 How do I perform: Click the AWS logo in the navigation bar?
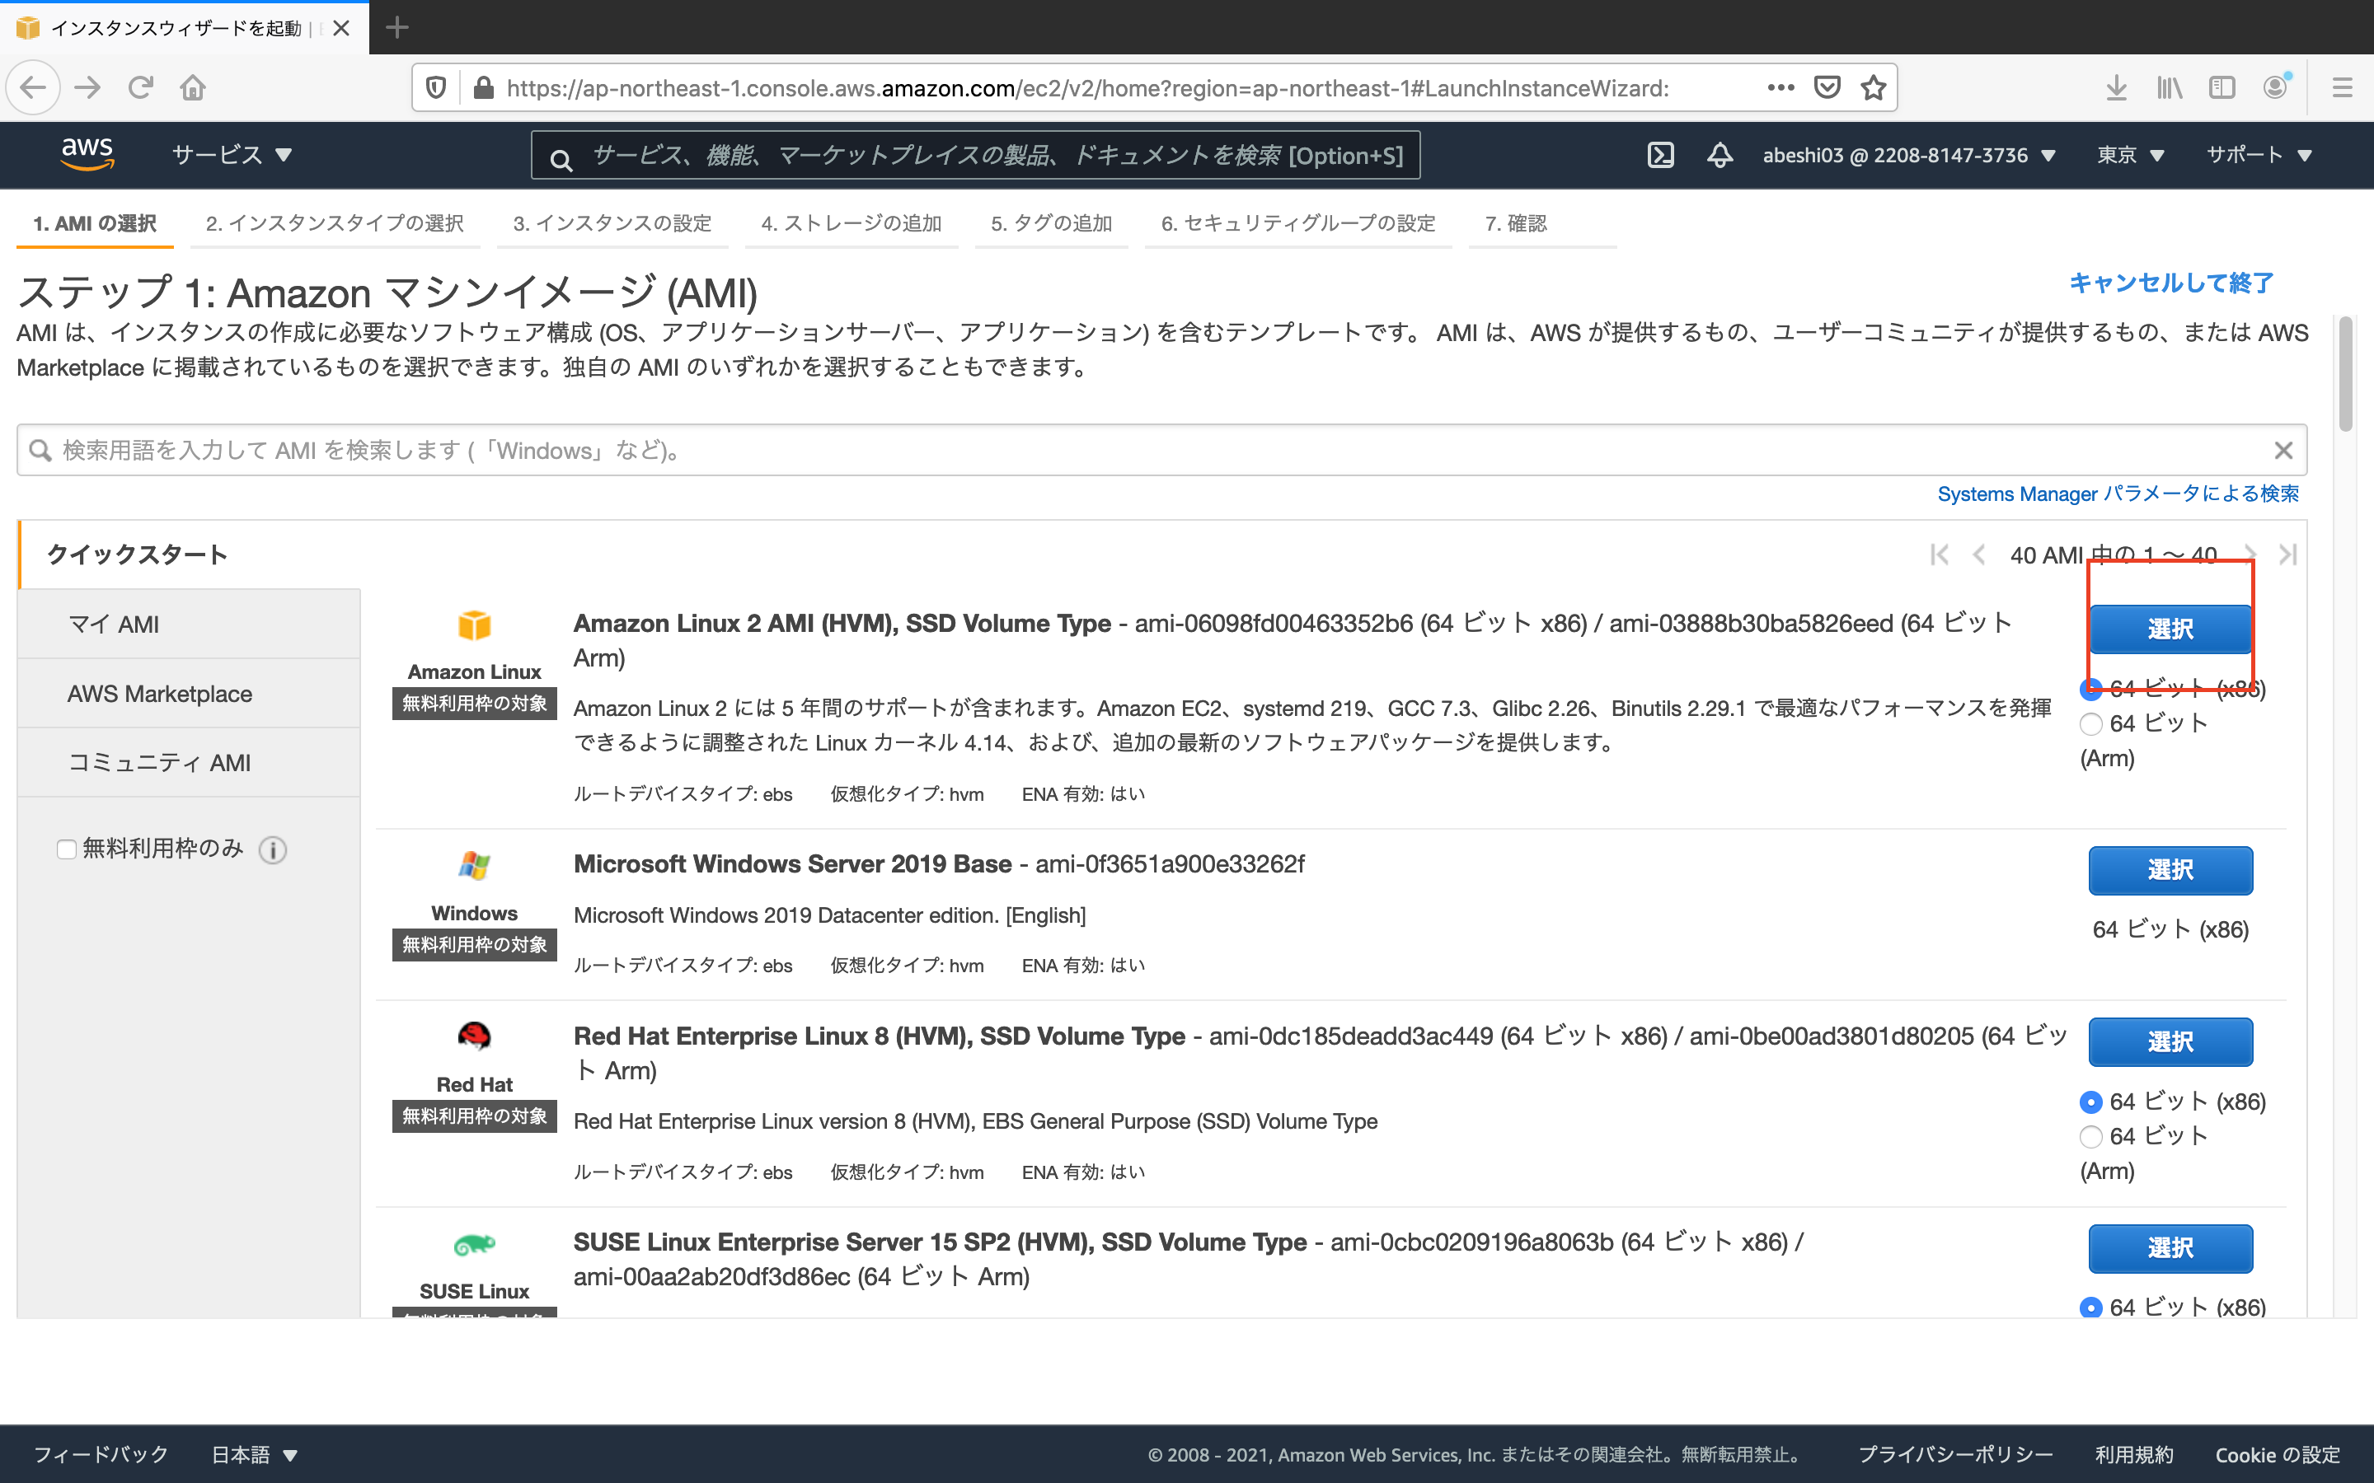coord(87,154)
